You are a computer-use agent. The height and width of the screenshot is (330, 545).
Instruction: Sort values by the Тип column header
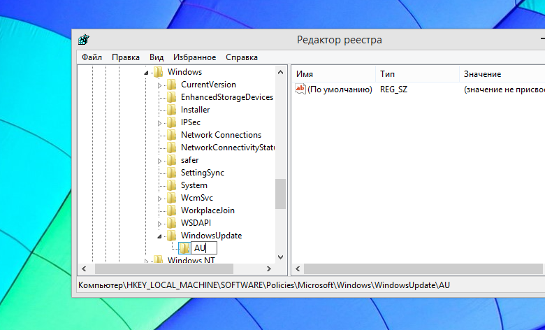[x=417, y=74]
